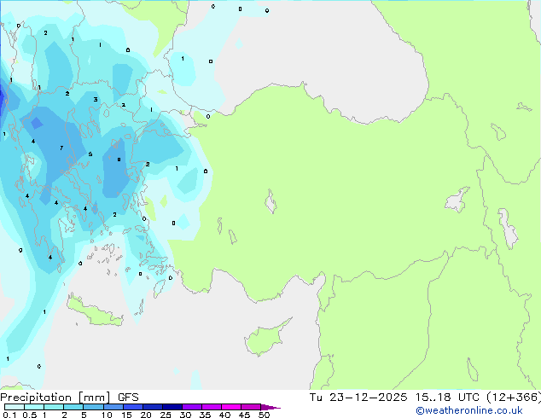Screen dimensions: 541x418
Task: Click the above-50 arrow tip of legend
Action: (270, 408)
